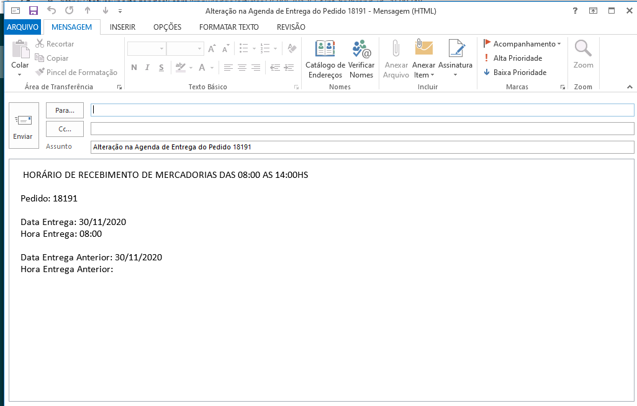Increase font size with the large A

212,49
